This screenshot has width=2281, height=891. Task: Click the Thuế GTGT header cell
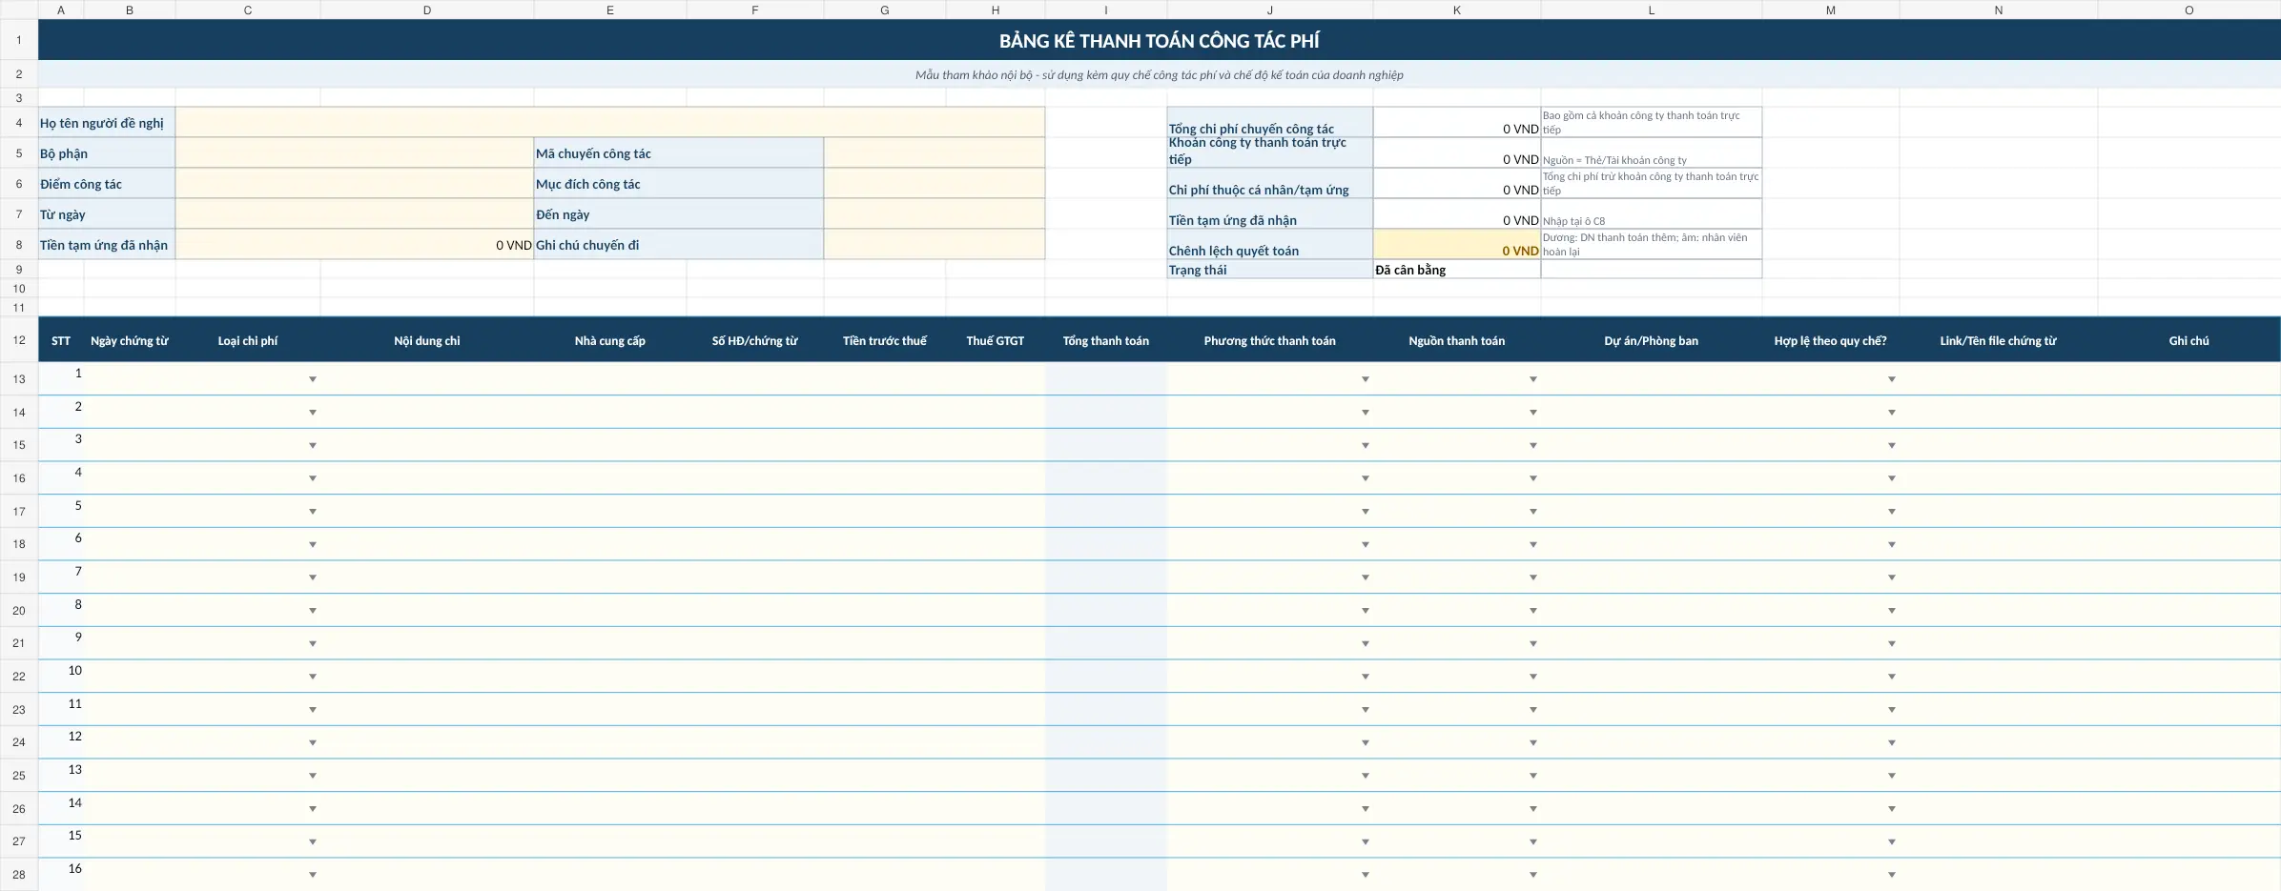click(996, 340)
